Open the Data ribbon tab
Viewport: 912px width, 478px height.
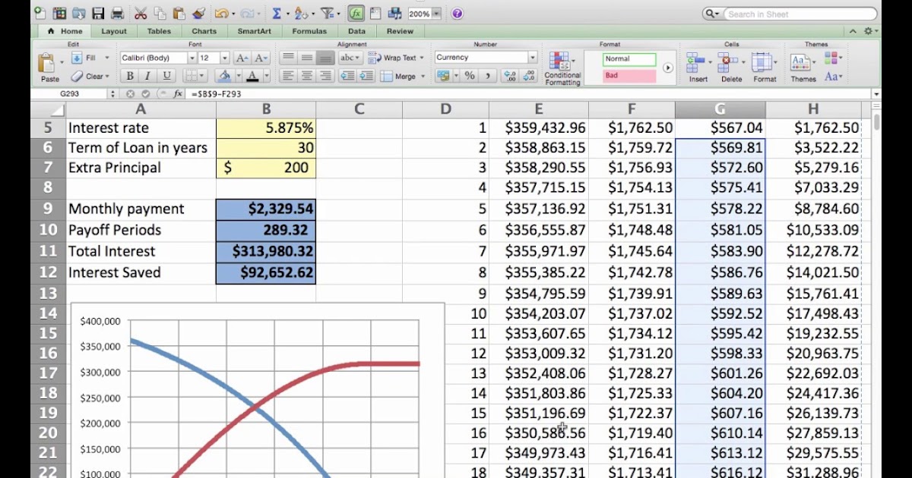[356, 31]
